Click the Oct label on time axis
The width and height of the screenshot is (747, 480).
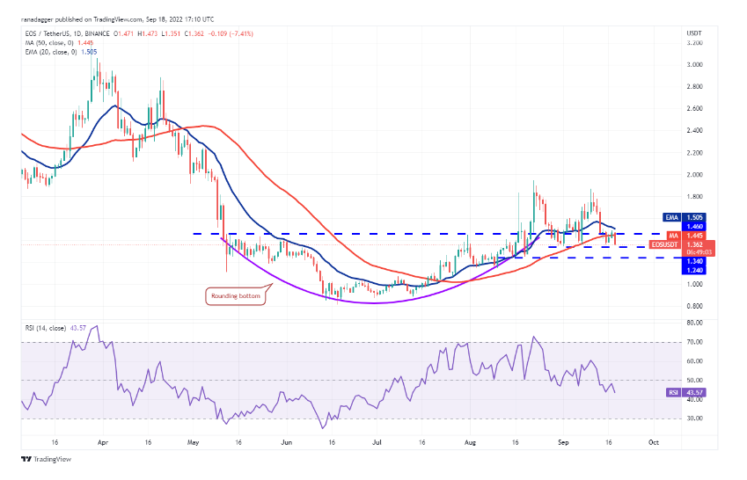[654, 442]
